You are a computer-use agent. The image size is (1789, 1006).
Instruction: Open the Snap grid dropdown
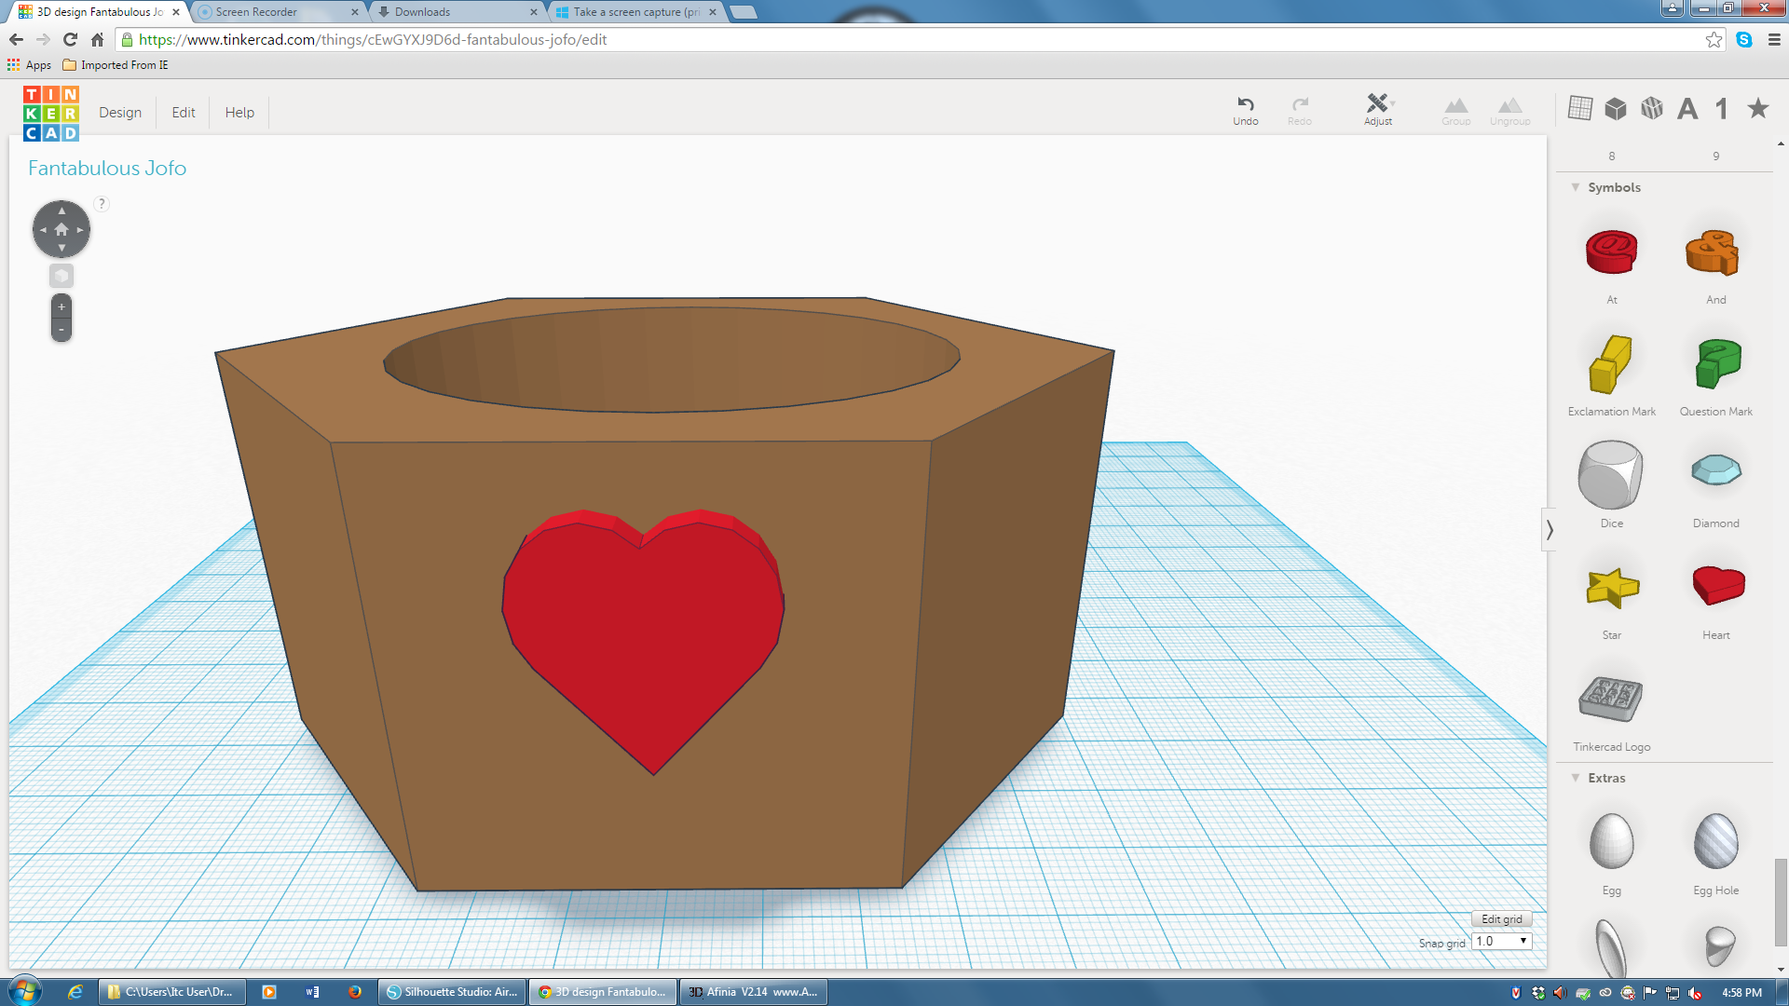click(x=1501, y=942)
